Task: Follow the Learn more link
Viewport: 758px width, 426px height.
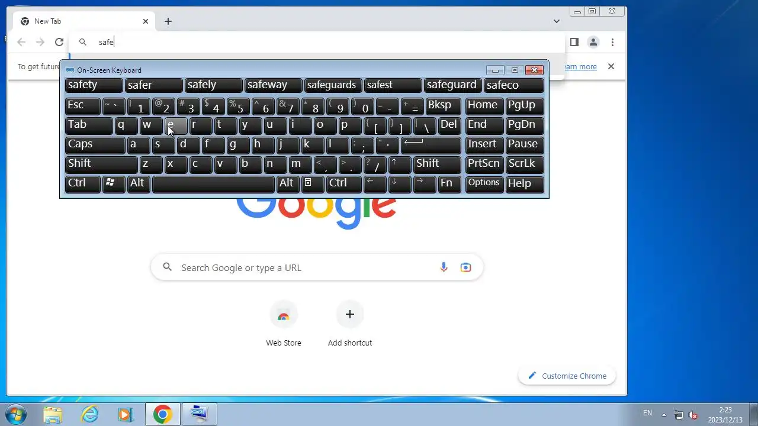Action: point(579,67)
